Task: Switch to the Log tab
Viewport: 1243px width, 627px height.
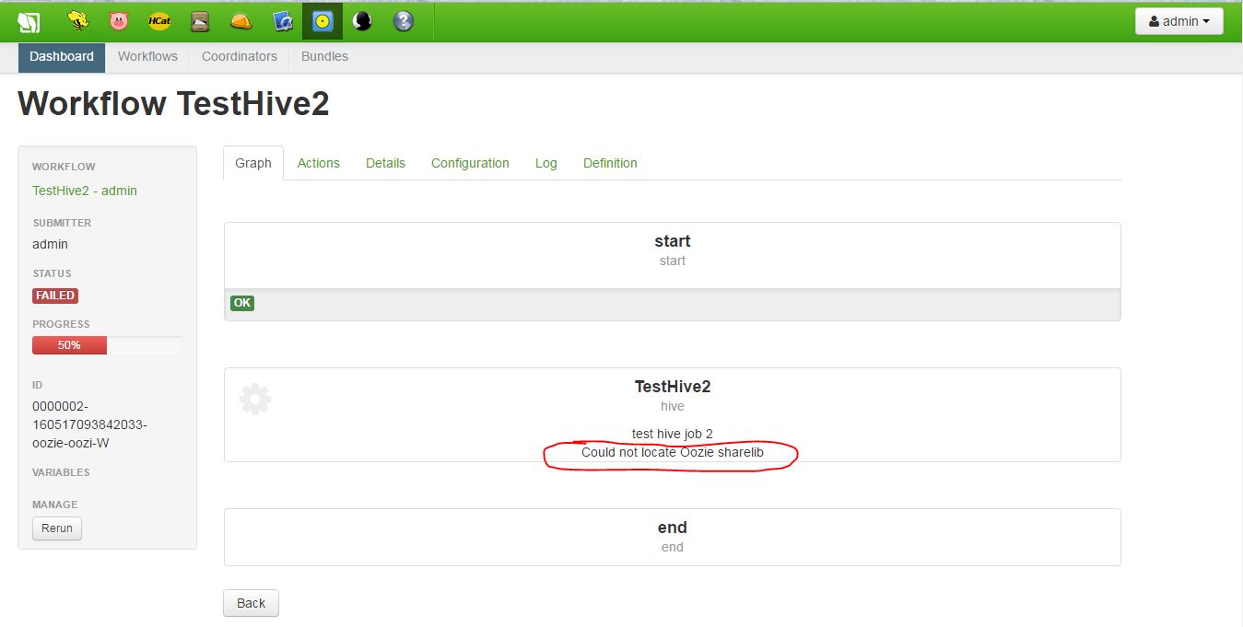Action: pos(545,163)
